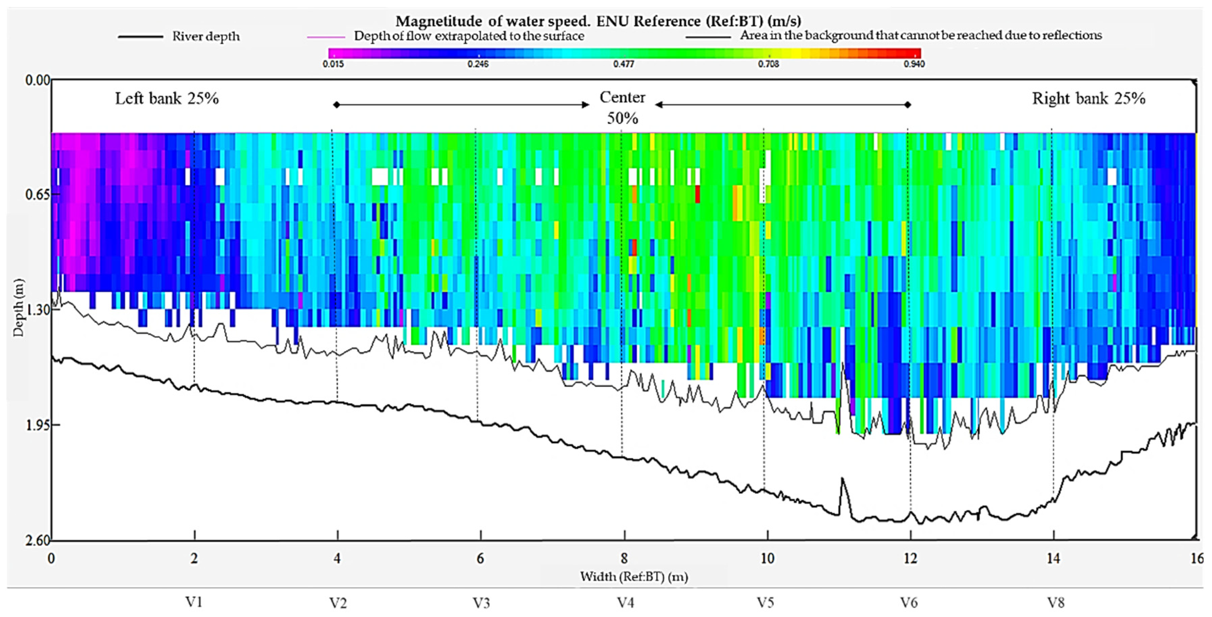This screenshot has height=617, width=1212.
Task: Select the V1 vertical label
Action: [193, 602]
